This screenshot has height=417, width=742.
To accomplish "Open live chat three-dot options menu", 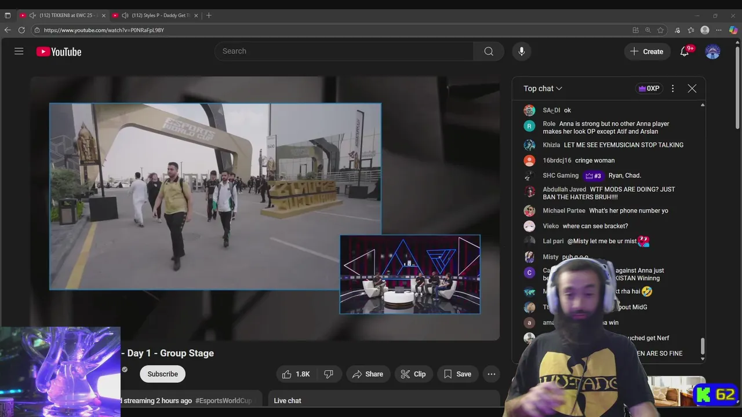I will click(672, 89).
